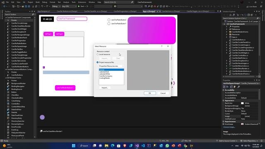Expand Resources folder in Solution Explorer
This screenshot has height=149, width=265.
click(226, 34)
